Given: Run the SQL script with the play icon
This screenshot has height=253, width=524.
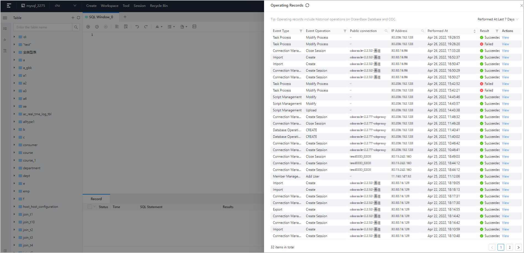Looking at the screenshot, I should [88, 27].
